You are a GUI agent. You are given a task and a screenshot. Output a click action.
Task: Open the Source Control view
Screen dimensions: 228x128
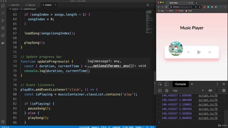[x=3, y=21]
